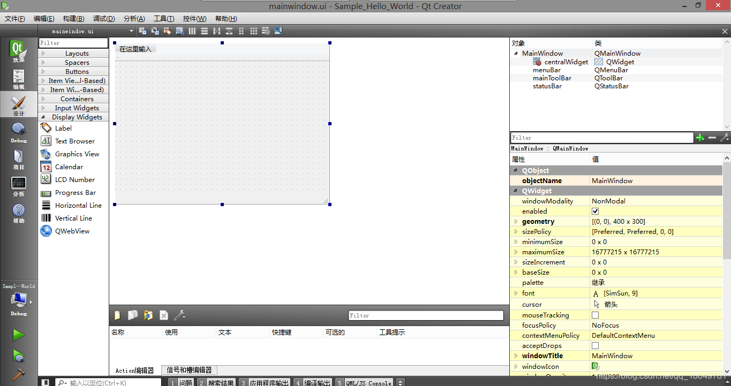Open the Analyze (分析) mode

(19, 185)
